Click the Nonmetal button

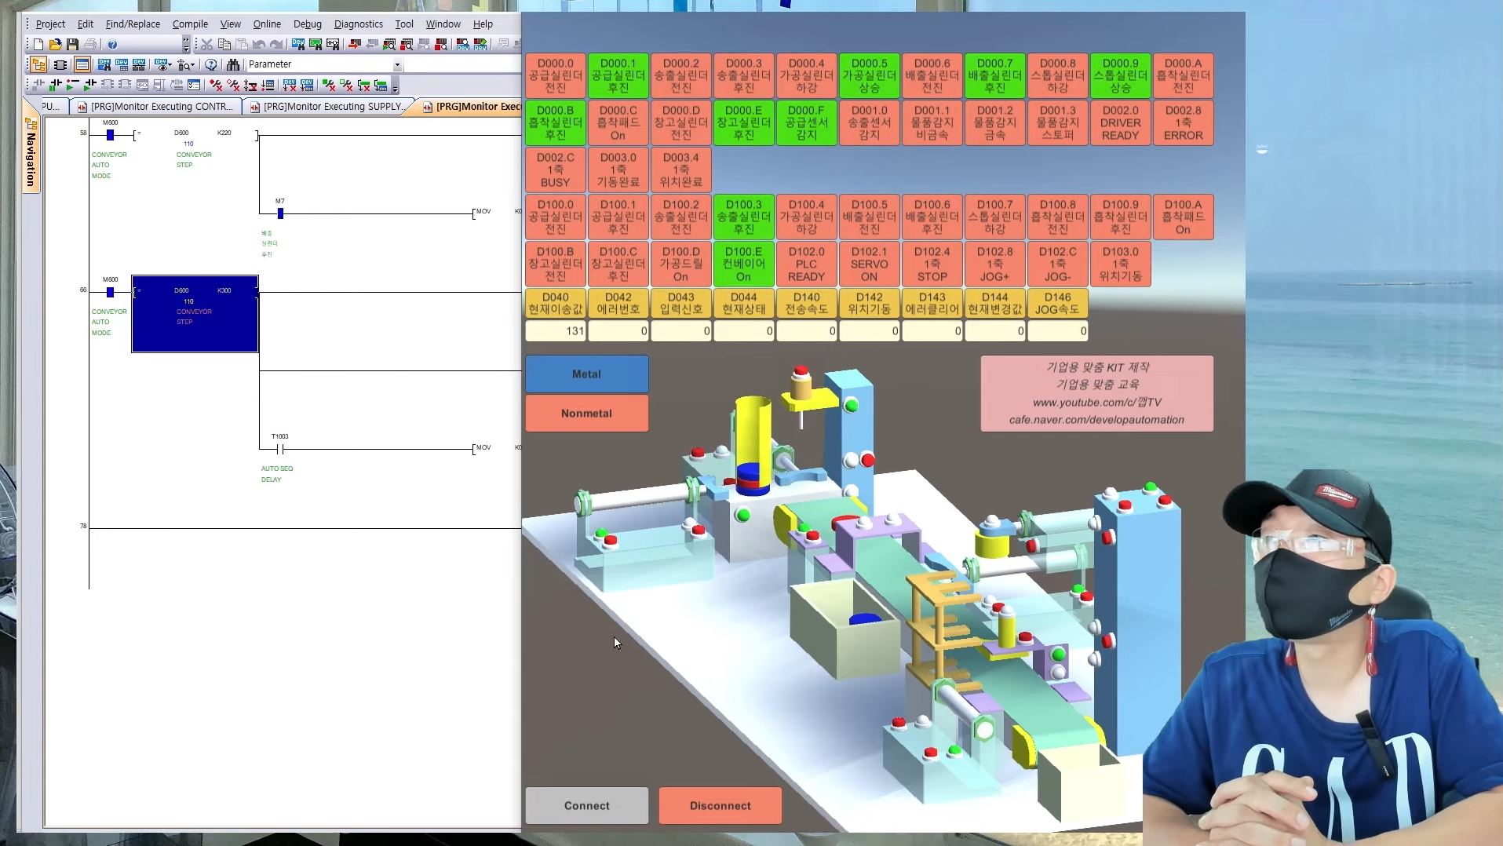[x=586, y=413]
